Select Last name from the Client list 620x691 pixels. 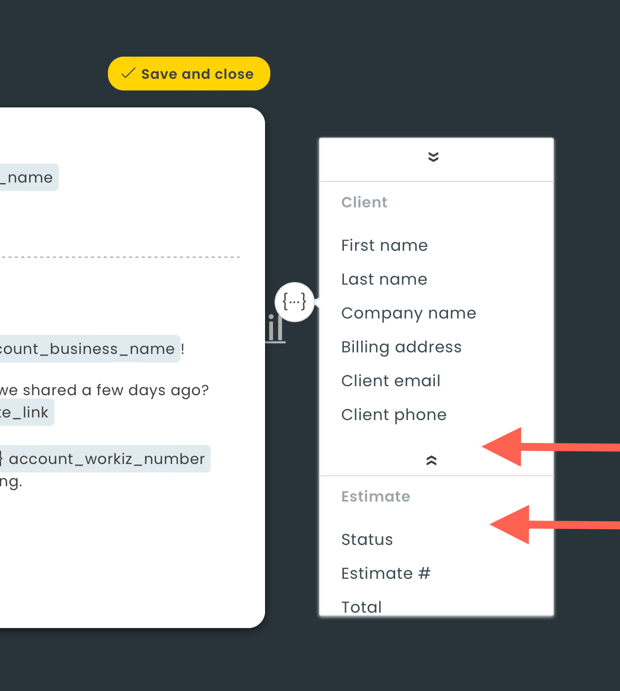(384, 279)
